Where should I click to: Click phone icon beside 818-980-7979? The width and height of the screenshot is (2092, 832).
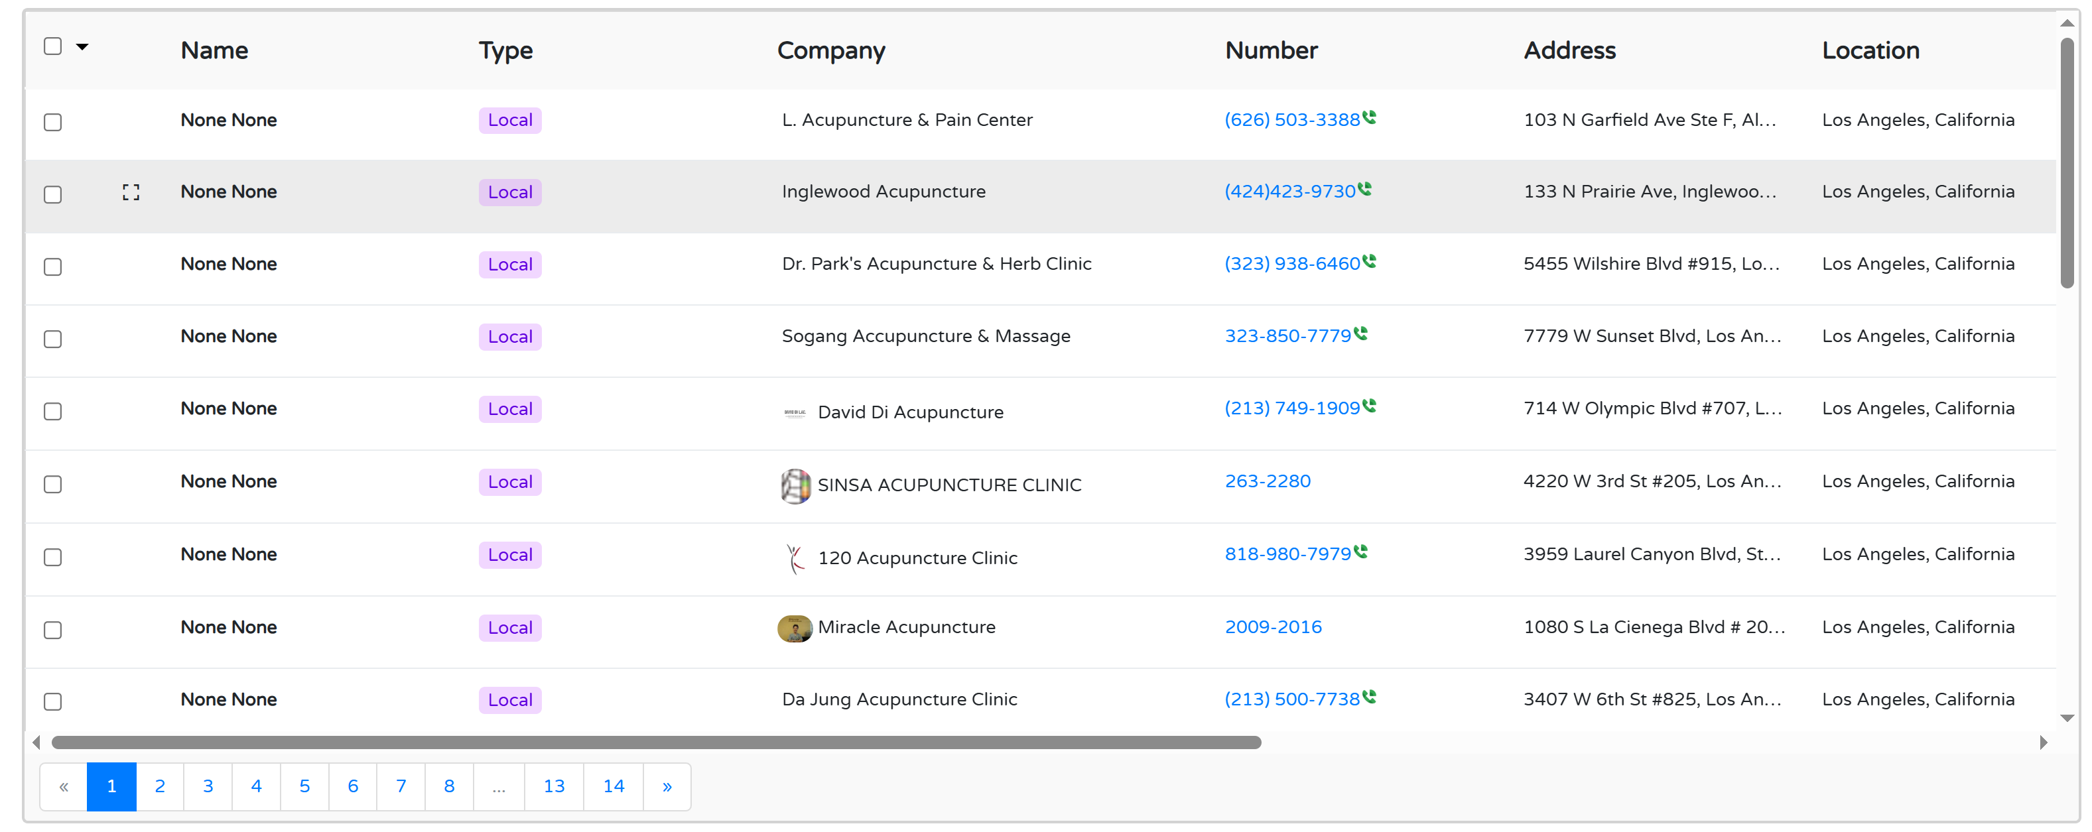point(1360,552)
